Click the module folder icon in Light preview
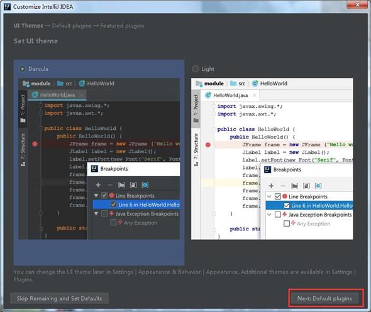Image resolution: width=371 pixels, height=312 pixels. click(199, 83)
